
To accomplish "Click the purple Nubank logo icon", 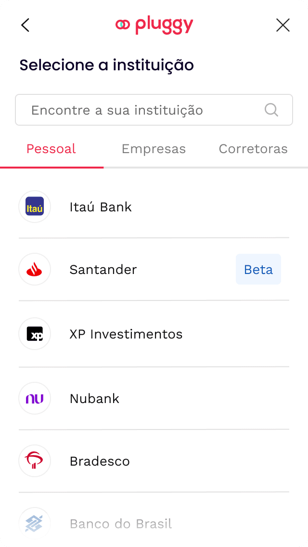I will point(35,398).
